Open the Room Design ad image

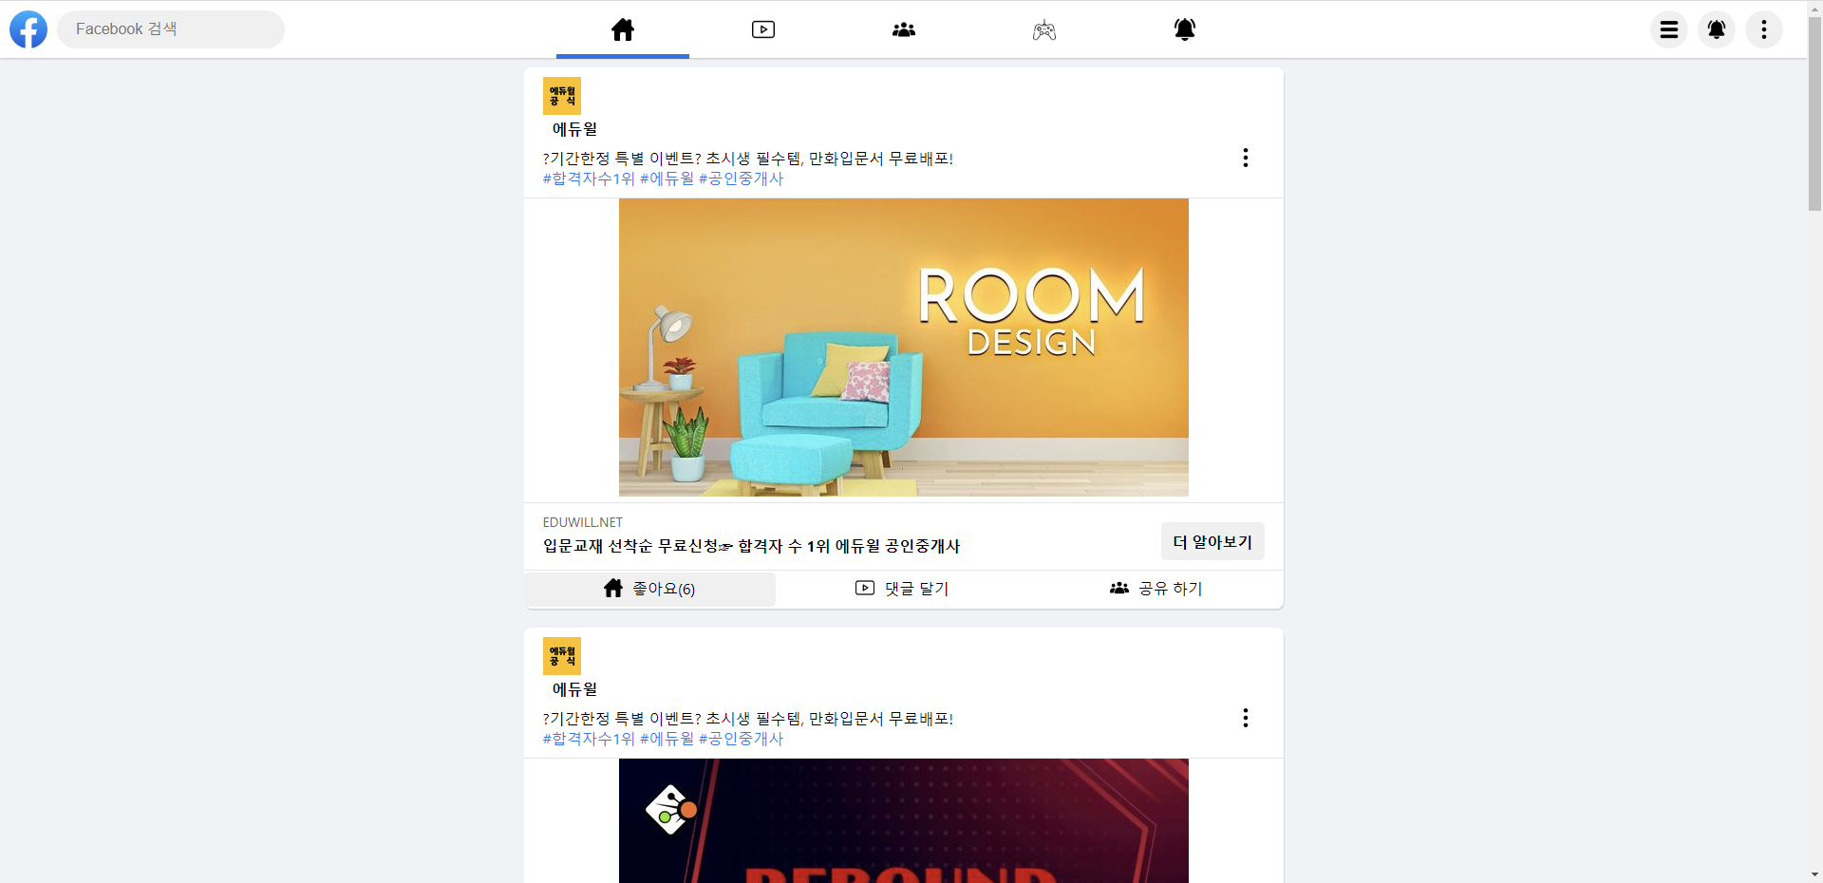coord(904,348)
